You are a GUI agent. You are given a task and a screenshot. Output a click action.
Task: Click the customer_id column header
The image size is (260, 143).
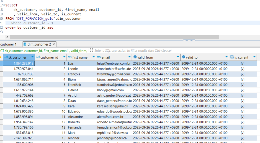(49, 57)
